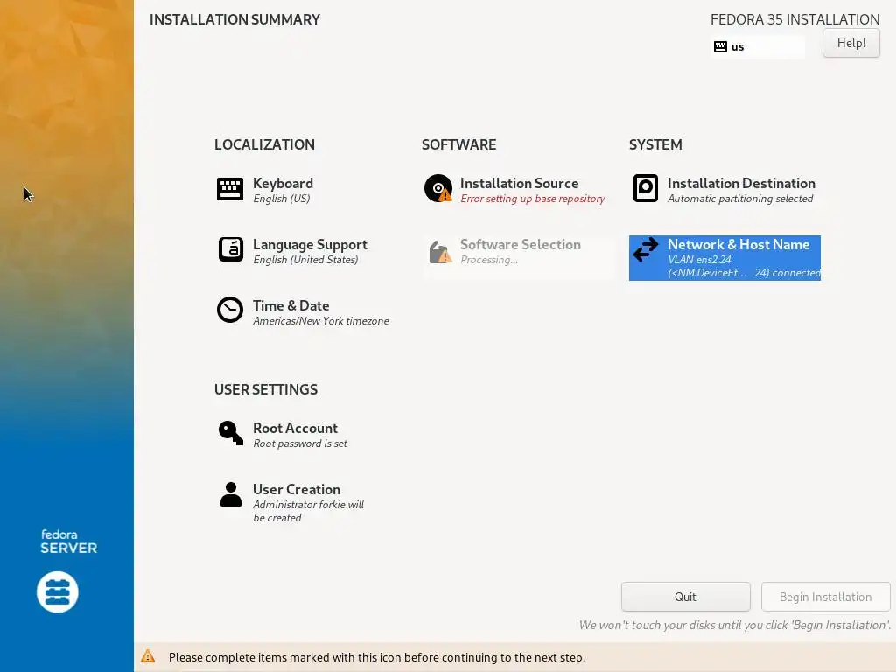The image size is (896, 672).
Task: Click the keyboard icon beside us layout
Action: click(x=721, y=47)
